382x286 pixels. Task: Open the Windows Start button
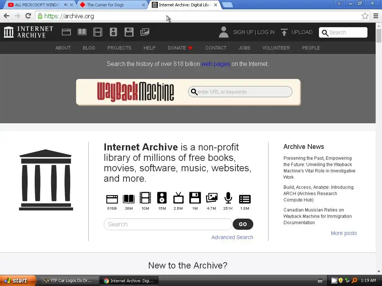(18, 281)
